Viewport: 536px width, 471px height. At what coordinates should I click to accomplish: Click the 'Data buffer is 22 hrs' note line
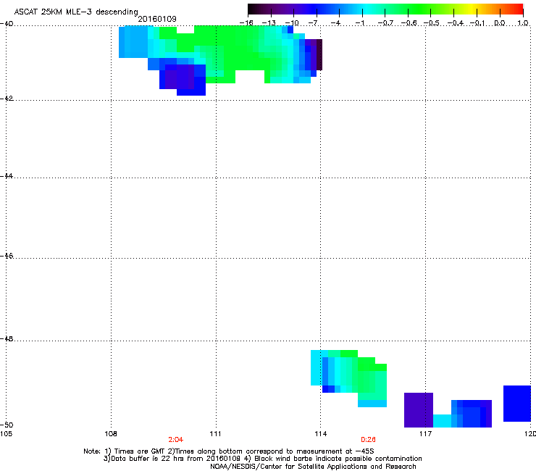(262, 459)
